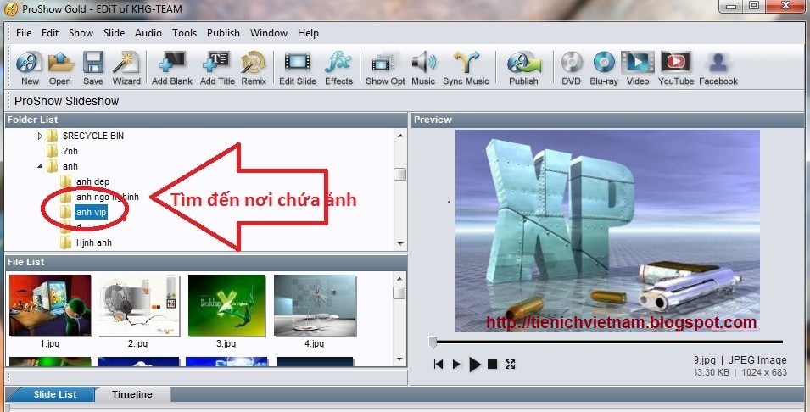
Task: Run the Sync Music tool
Action: (466, 68)
